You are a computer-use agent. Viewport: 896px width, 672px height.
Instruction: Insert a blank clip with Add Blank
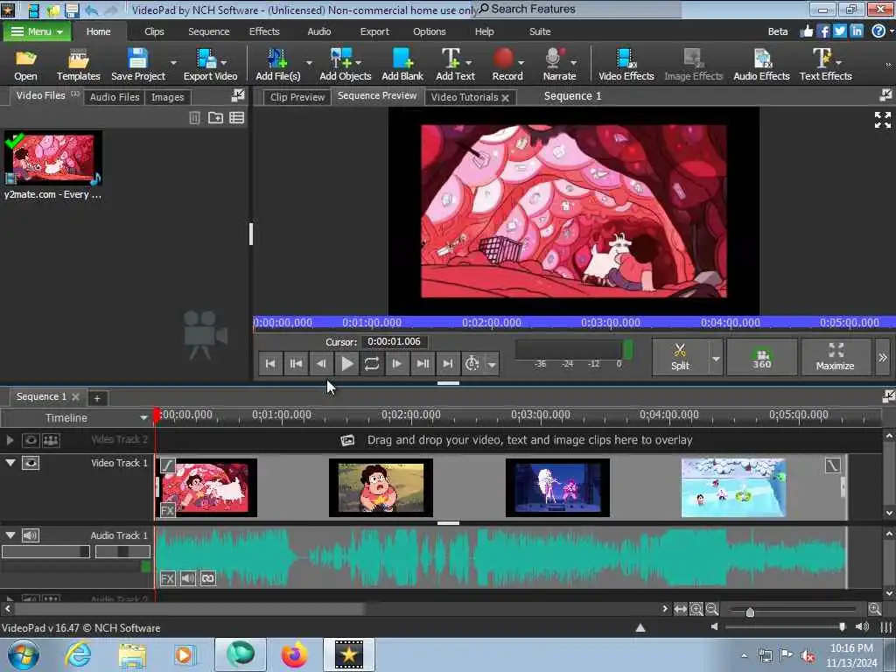402,65
